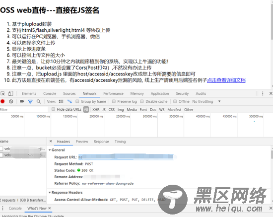273x217 pixels.
Task: Open the Memory tab
Action: pos(137,93)
